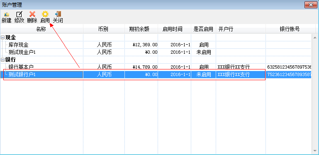This screenshot has height=155, width=319.
Task: Click the ¥12,369.00 balance cell
Action: (141, 45)
